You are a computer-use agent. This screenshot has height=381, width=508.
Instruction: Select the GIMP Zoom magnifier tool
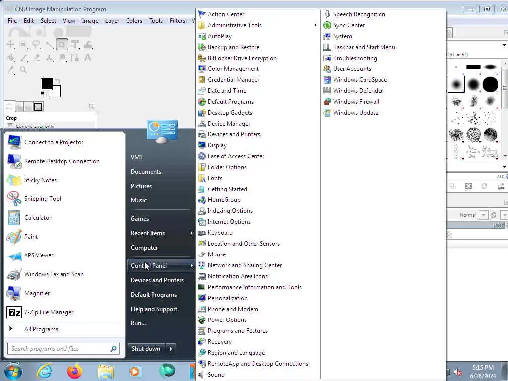point(23,70)
